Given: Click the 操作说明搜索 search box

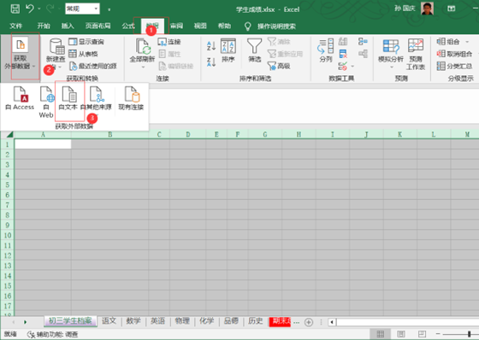Looking at the screenshot, I should click(276, 26).
